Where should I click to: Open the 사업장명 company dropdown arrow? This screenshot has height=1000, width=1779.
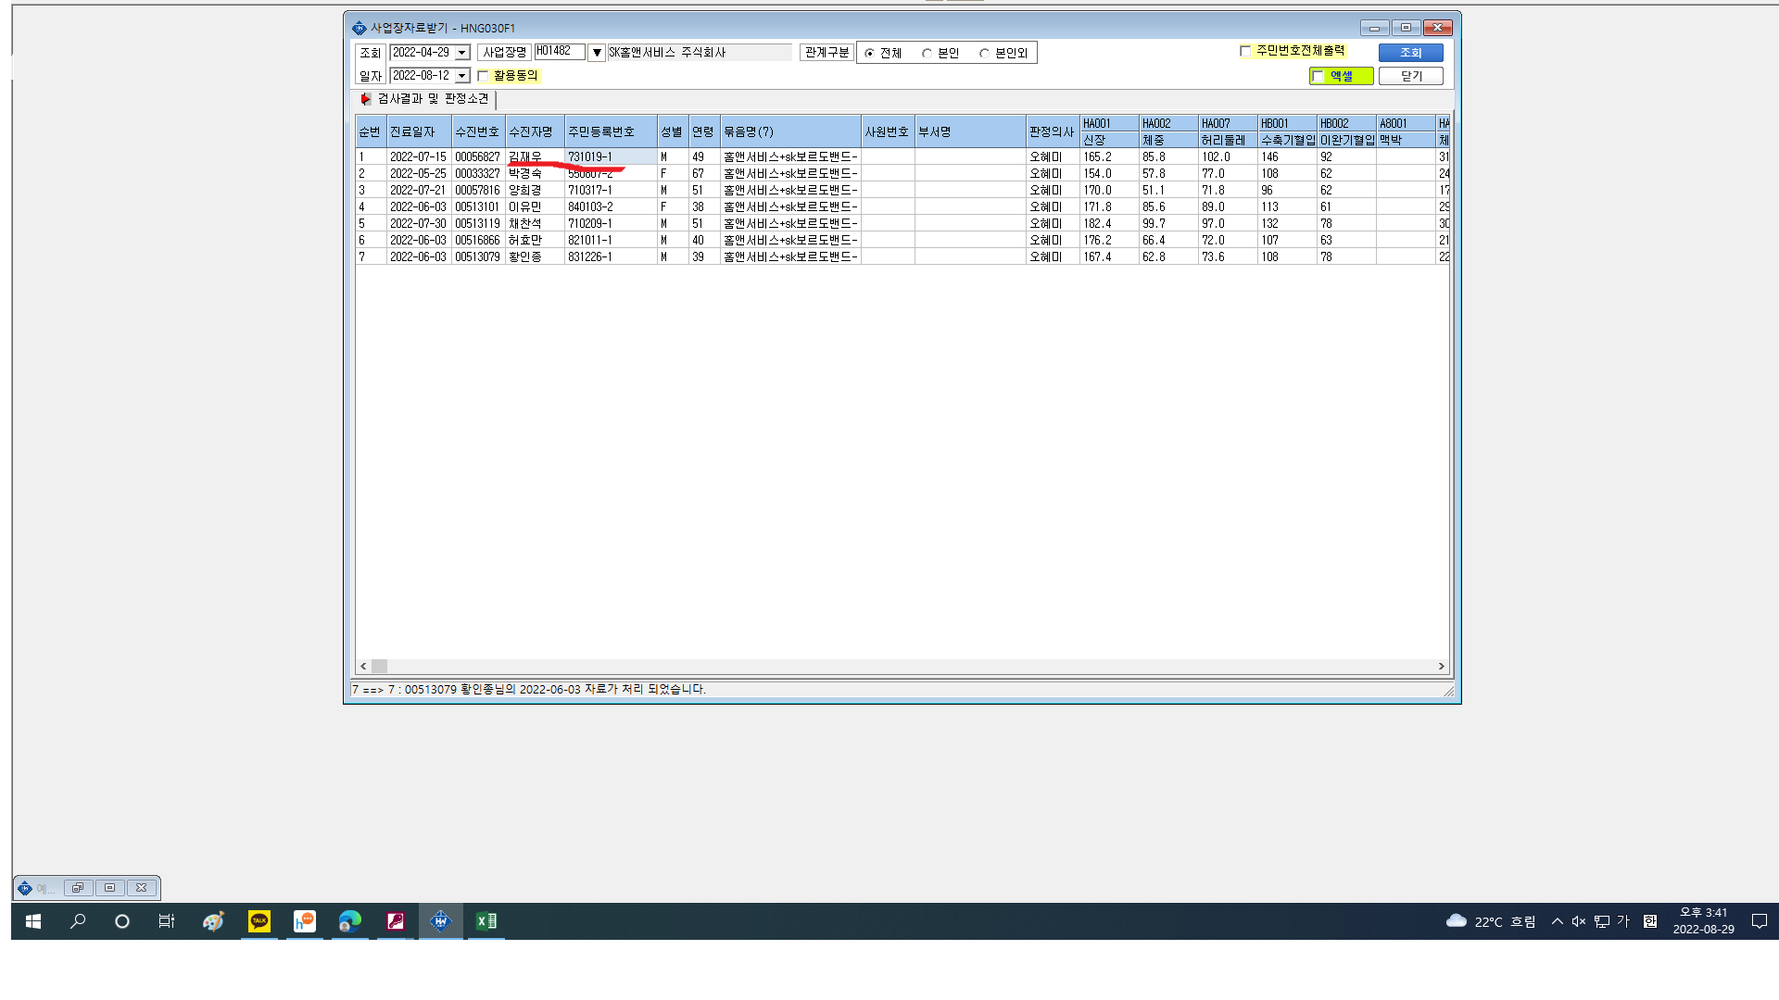pyautogui.click(x=597, y=53)
